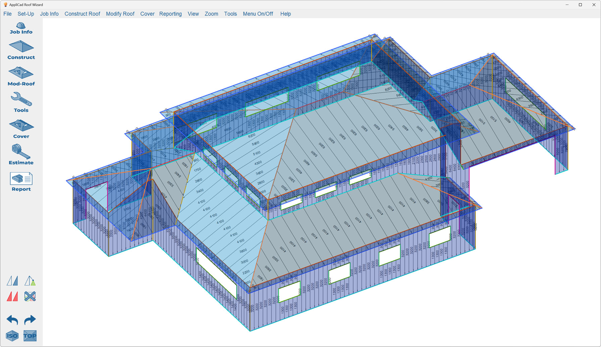Select the Cover tool
This screenshot has height=347, width=601.
[x=21, y=128]
